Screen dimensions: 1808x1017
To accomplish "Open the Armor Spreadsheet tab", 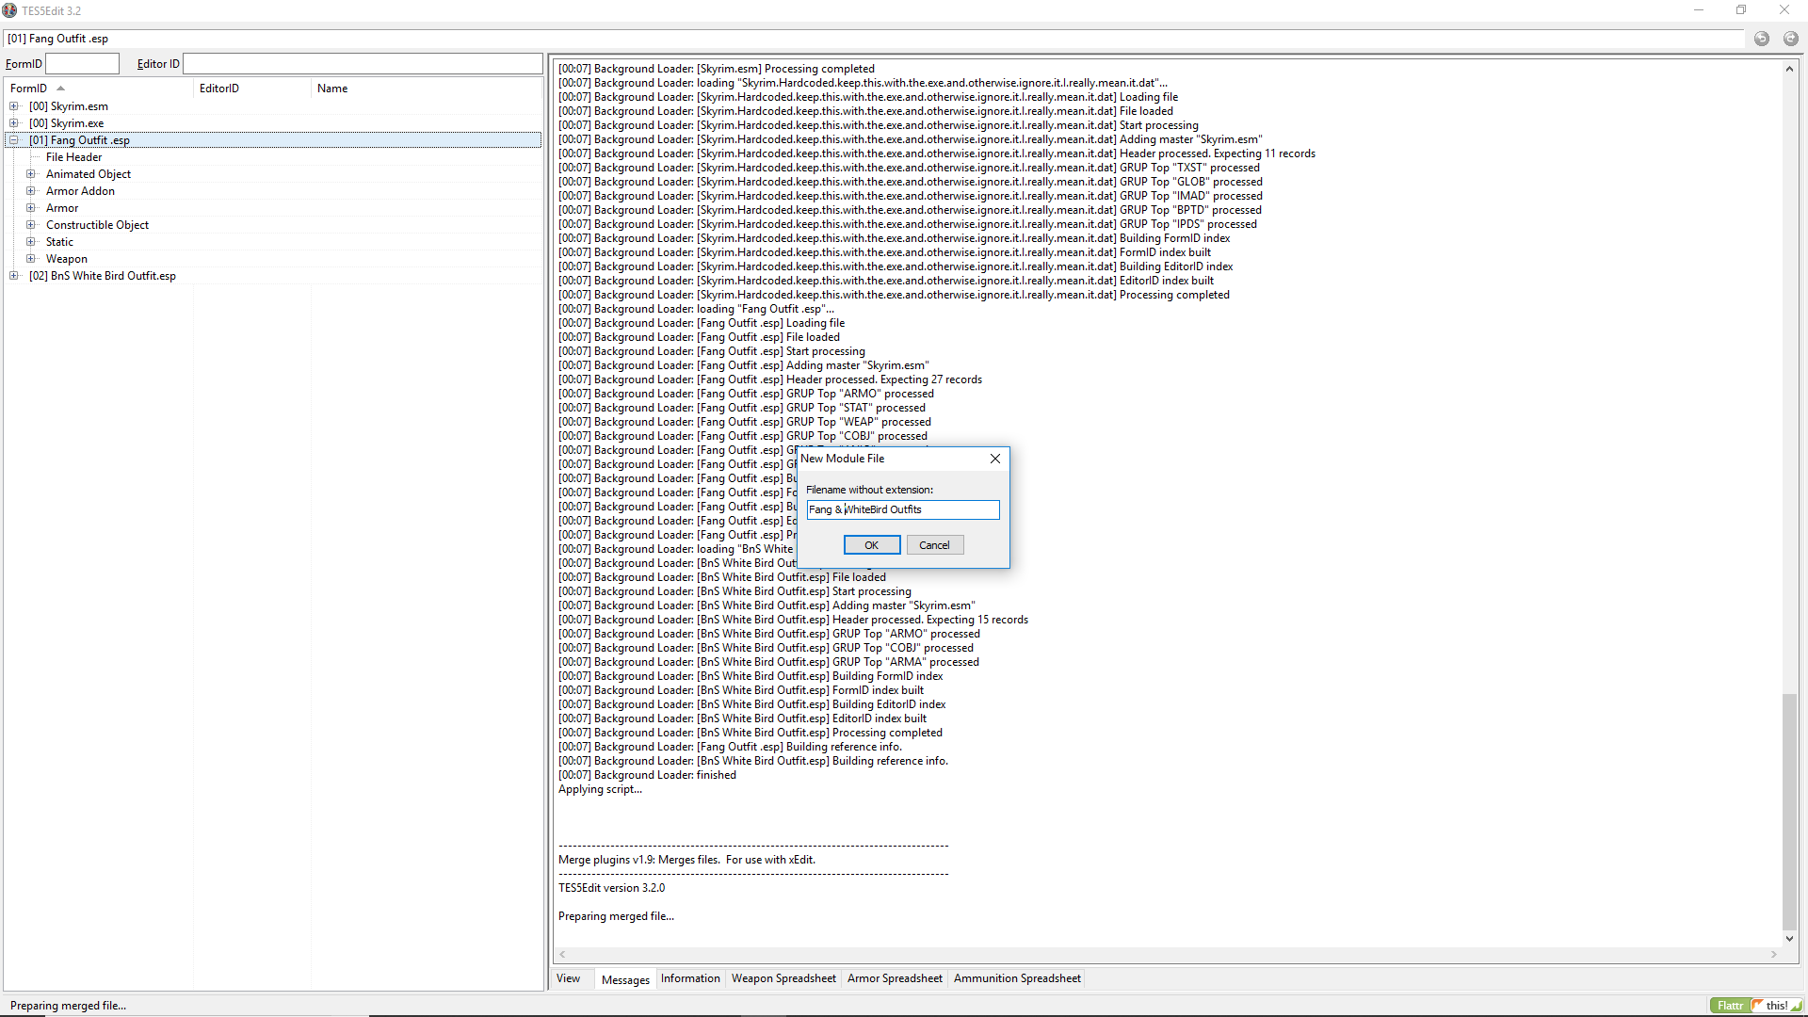I will click(x=895, y=978).
